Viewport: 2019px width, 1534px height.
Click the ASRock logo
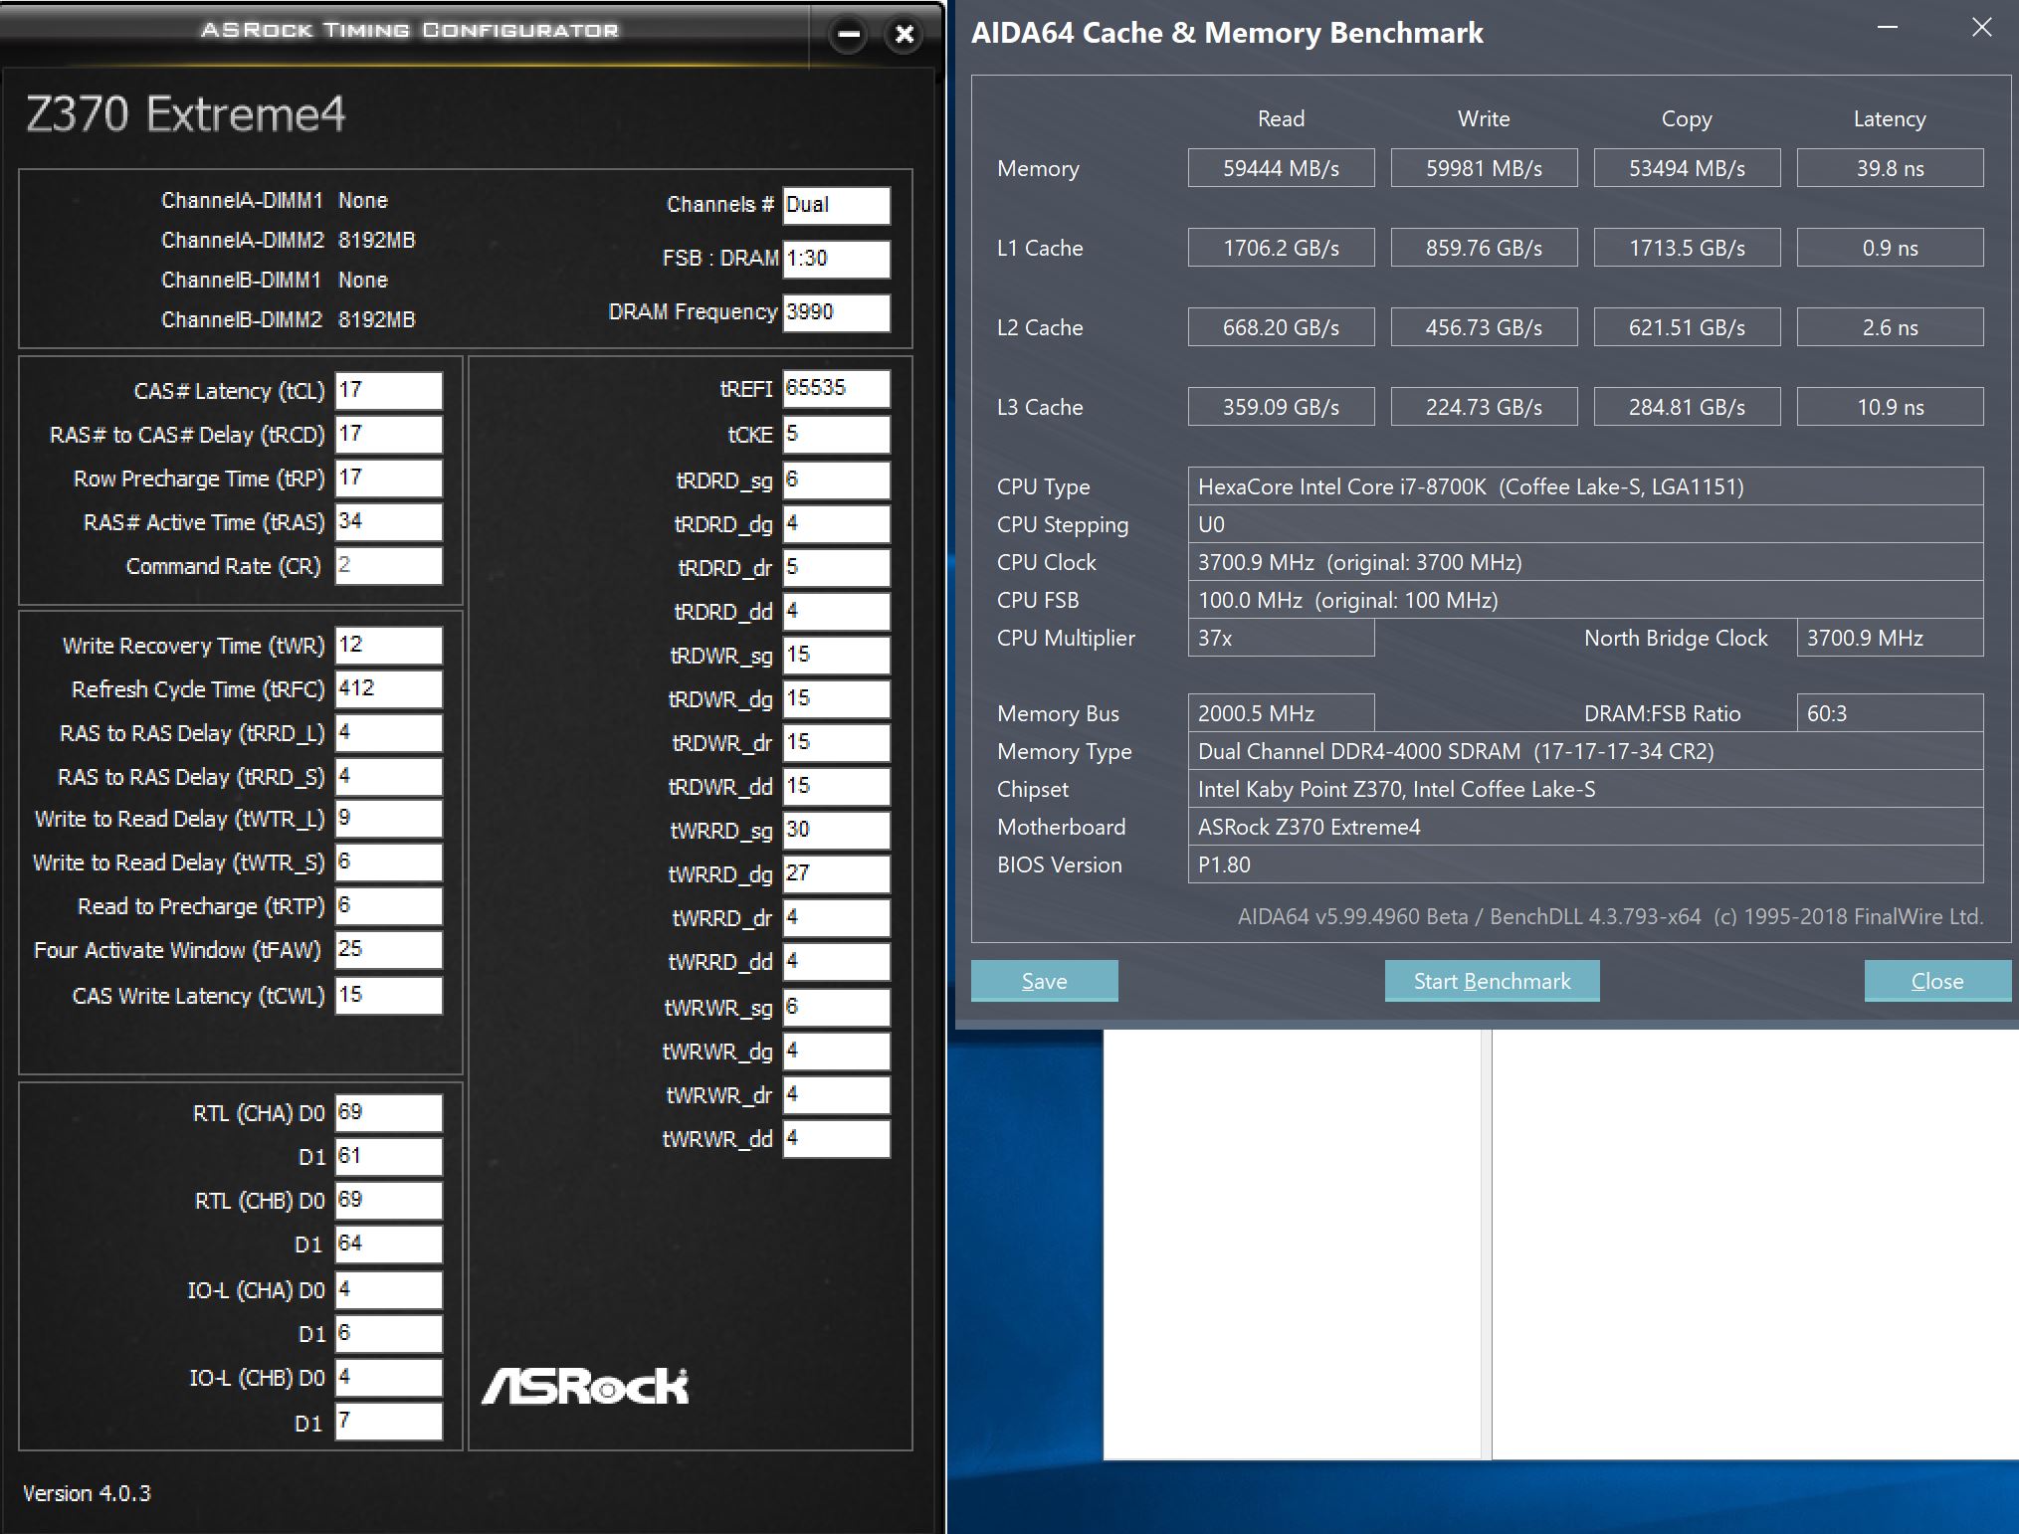[585, 1387]
